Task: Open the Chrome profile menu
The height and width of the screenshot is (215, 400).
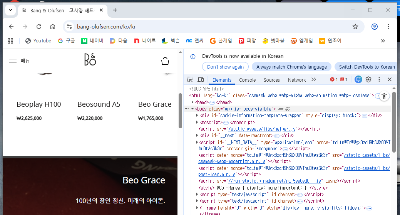Action: [375, 27]
